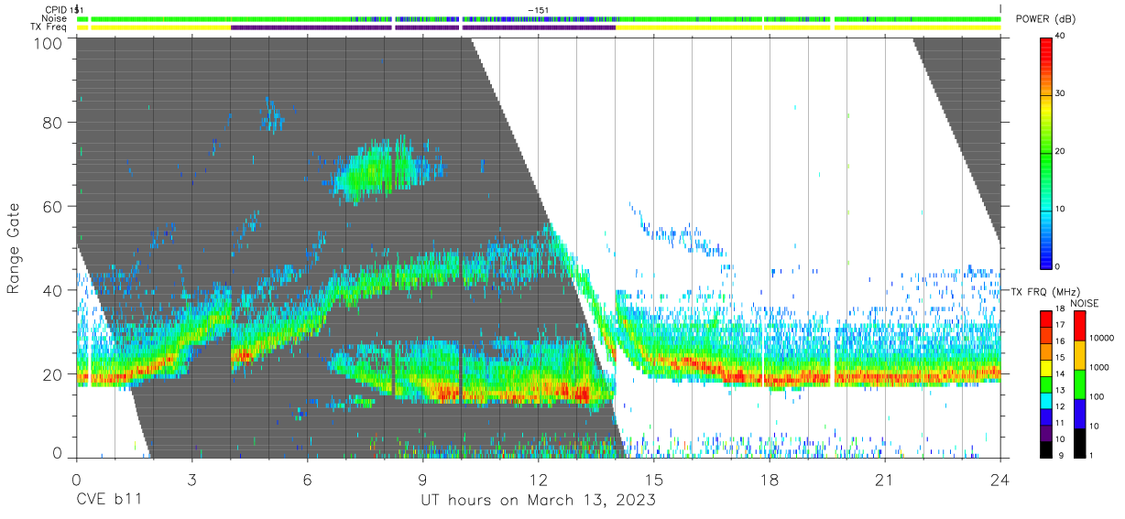
Task: Click the 30 tick on POWER colorbar
Action: [1061, 94]
